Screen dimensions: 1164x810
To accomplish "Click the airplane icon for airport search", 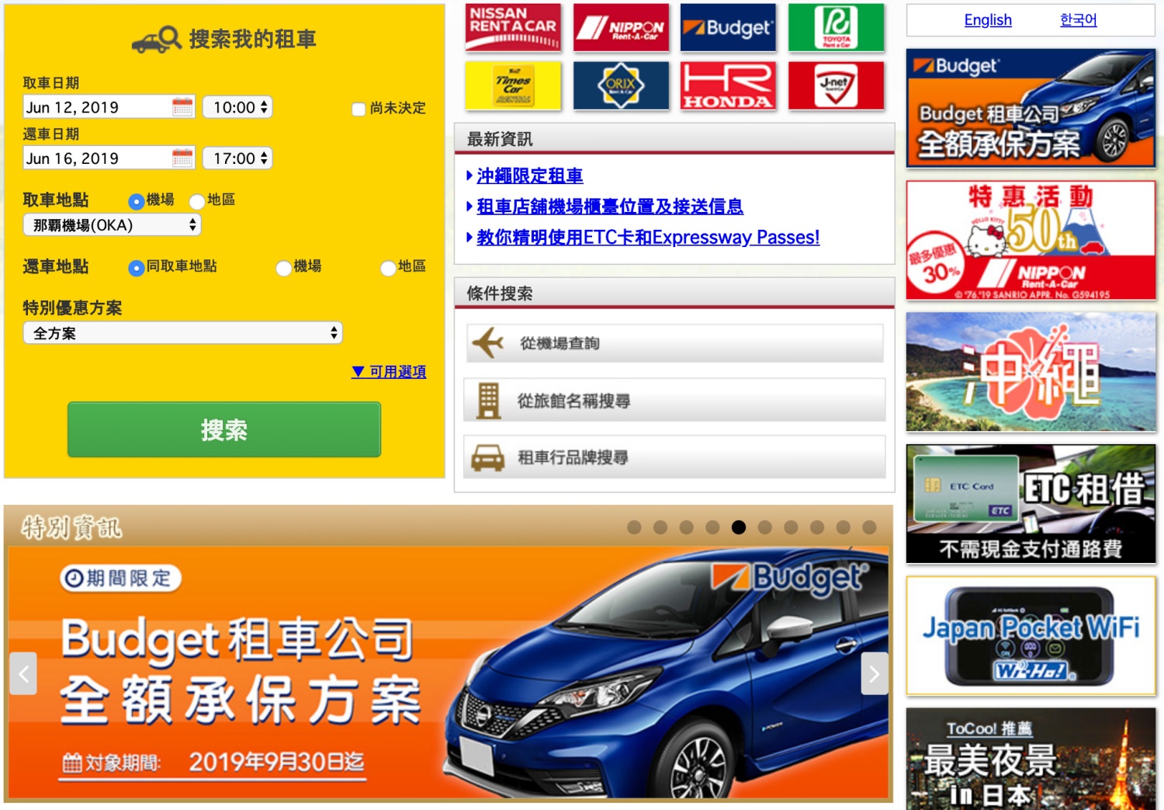I will point(488,342).
